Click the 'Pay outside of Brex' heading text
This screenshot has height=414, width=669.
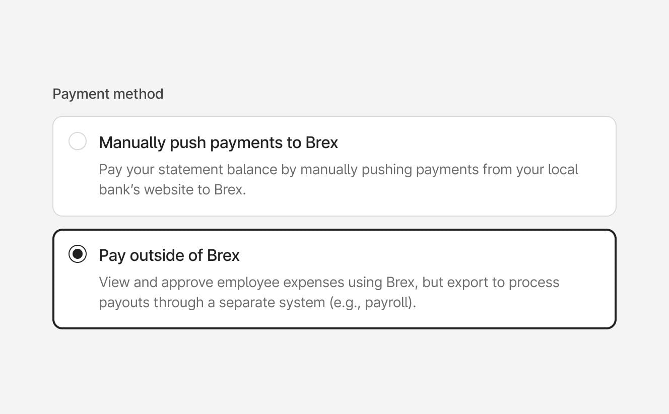pyautogui.click(x=169, y=255)
